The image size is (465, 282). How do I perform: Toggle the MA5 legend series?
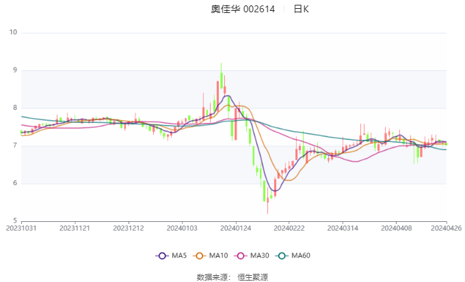coord(171,255)
